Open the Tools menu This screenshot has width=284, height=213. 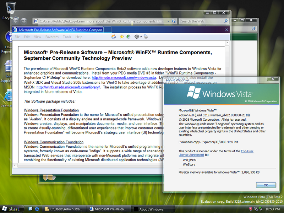[67, 37]
